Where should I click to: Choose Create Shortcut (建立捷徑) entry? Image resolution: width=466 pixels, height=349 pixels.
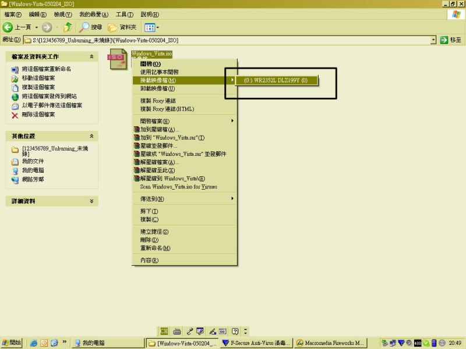184,232
